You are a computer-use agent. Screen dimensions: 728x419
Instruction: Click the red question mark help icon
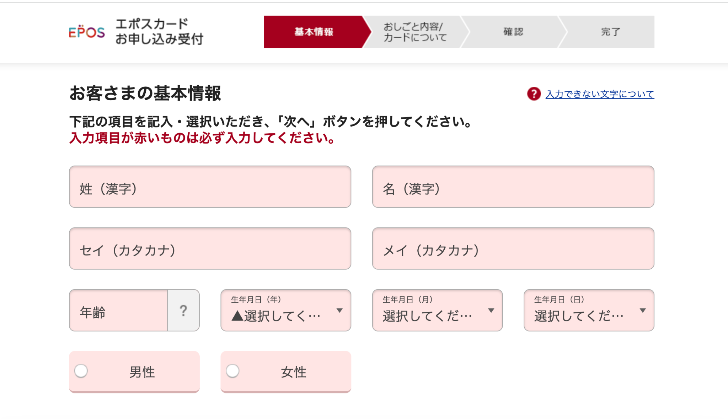pos(534,94)
